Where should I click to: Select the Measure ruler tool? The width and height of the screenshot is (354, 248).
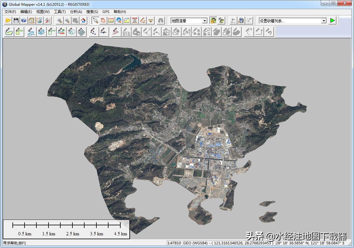111,21
